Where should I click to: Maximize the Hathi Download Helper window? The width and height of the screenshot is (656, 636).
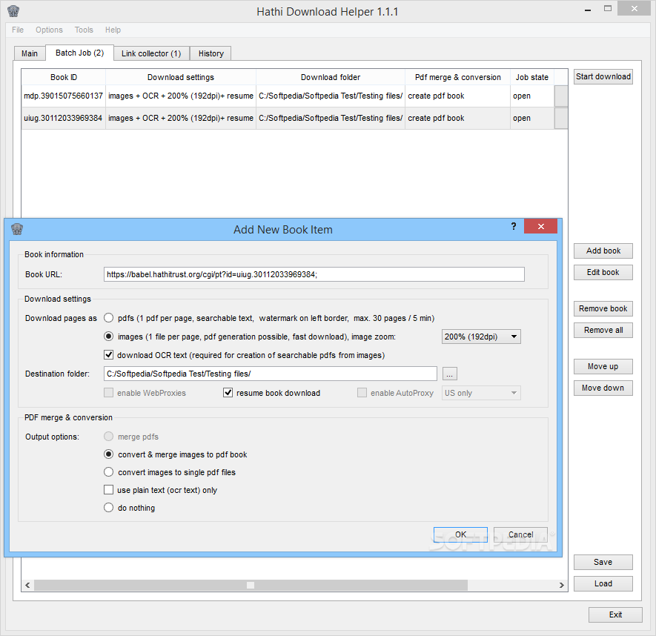click(608, 8)
